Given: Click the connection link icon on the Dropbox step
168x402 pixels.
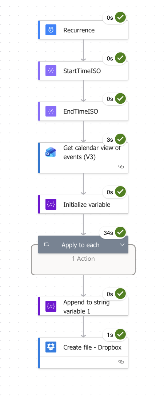Looking at the screenshot, I should click(x=121, y=362).
